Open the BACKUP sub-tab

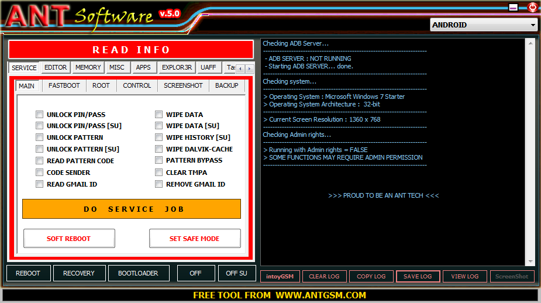click(x=227, y=85)
